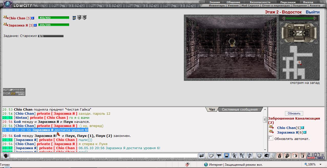
Task: Click the private-message arrow icon before Chio Chan in party list
Action: (6, 17)
